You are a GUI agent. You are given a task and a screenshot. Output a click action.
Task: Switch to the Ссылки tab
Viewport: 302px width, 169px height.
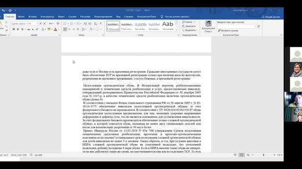click(x=72, y=17)
